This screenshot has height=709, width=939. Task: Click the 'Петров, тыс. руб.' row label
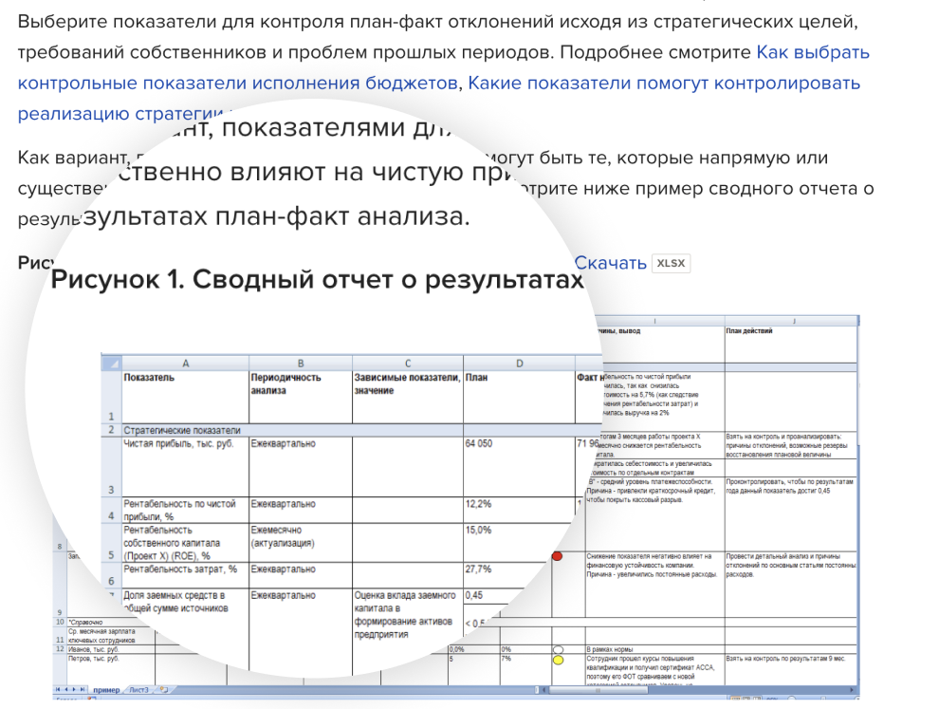[x=94, y=659]
